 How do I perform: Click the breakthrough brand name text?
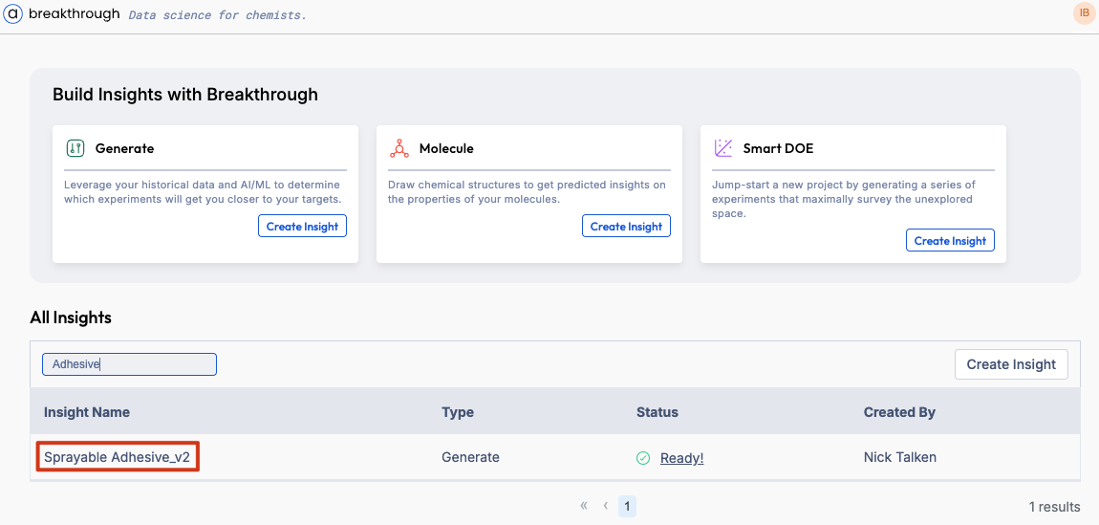point(75,13)
